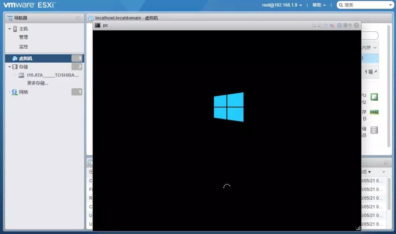Minimize the recent tasks panel

pos(386,163)
